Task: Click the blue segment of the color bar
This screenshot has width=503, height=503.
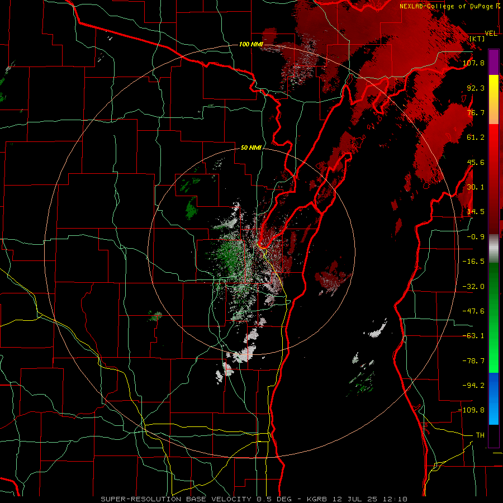Action: [x=493, y=398]
